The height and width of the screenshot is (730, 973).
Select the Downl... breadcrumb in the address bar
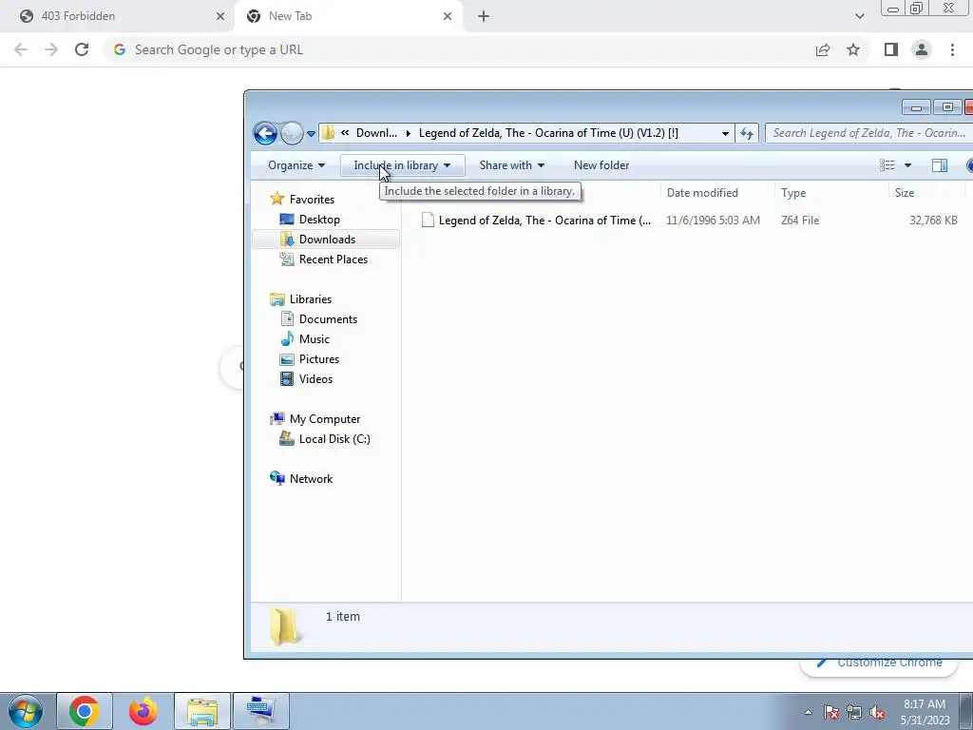pyautogui.click(x=376, y=133)
